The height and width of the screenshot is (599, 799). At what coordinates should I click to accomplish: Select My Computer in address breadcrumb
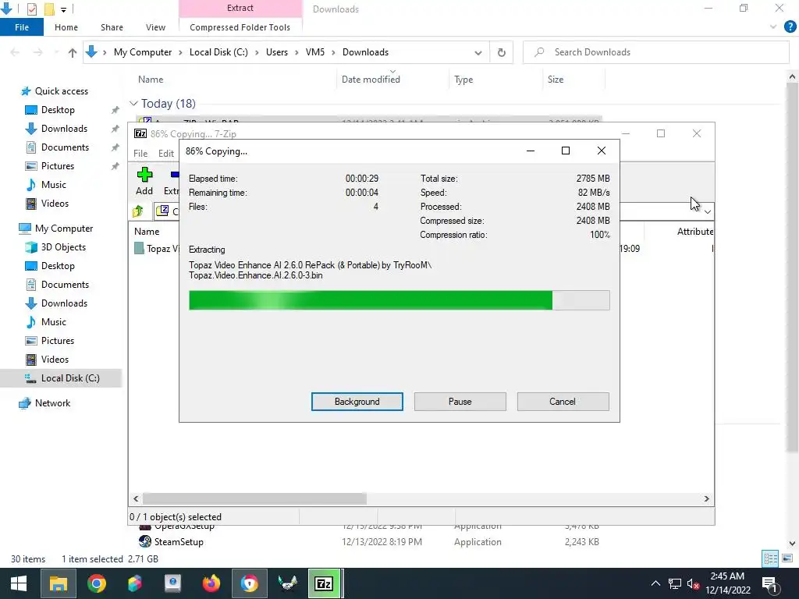(143, 52)
